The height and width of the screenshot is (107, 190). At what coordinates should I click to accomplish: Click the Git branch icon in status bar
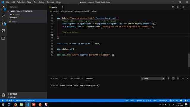click(3, 100)
